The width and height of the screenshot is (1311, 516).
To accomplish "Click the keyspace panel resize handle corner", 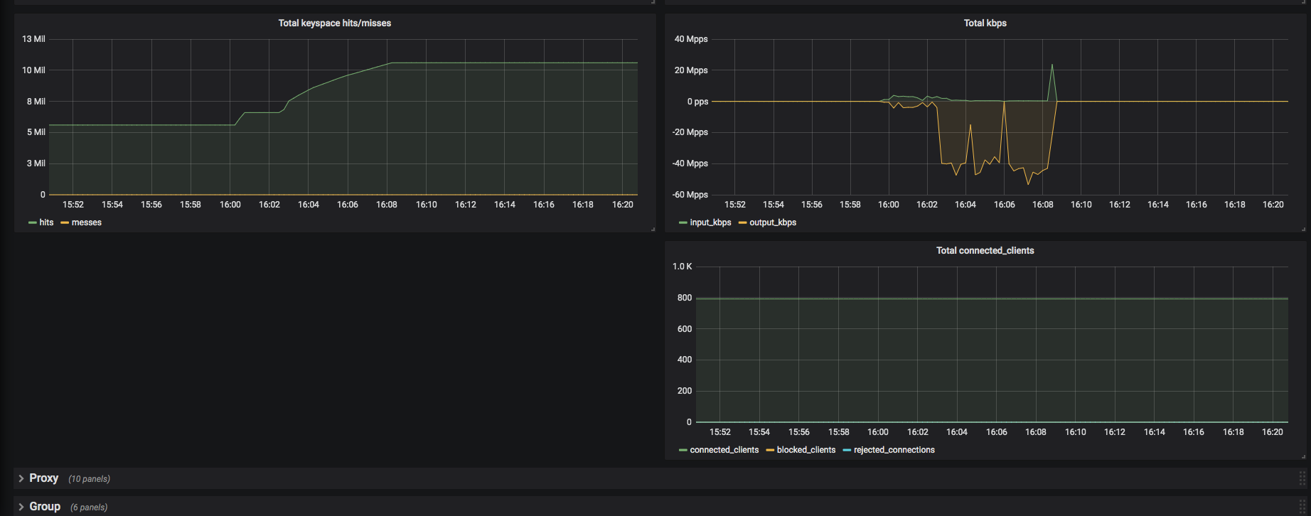I will coord(653,229).
